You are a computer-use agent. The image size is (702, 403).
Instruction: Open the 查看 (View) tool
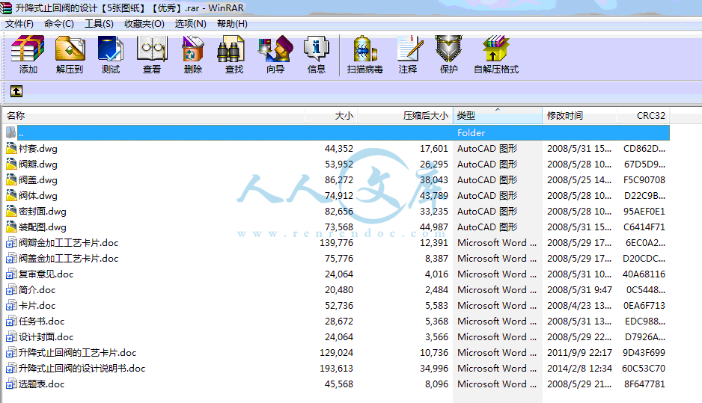(152, 49)
